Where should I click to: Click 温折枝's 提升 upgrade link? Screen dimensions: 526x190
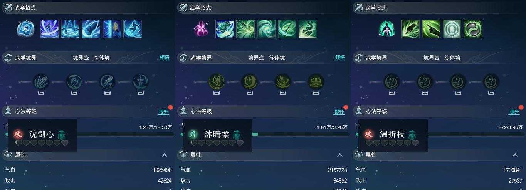click(x=514, y=112)
